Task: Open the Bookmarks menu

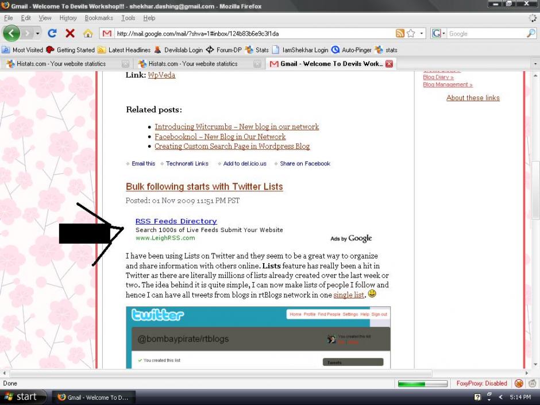Action: pos(99,18)
